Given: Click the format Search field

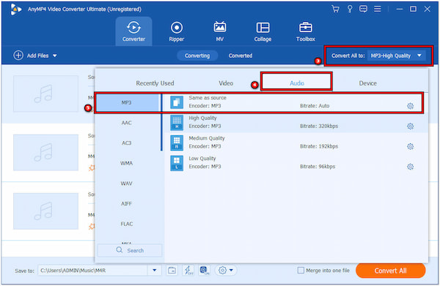Looking at the screenshot, I should pyautogui.click(x=130, y=250).
